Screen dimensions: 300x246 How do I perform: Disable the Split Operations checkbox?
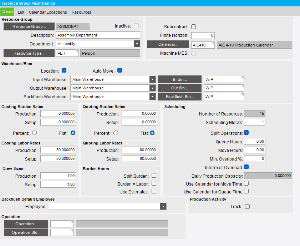[x=246, y=133]
